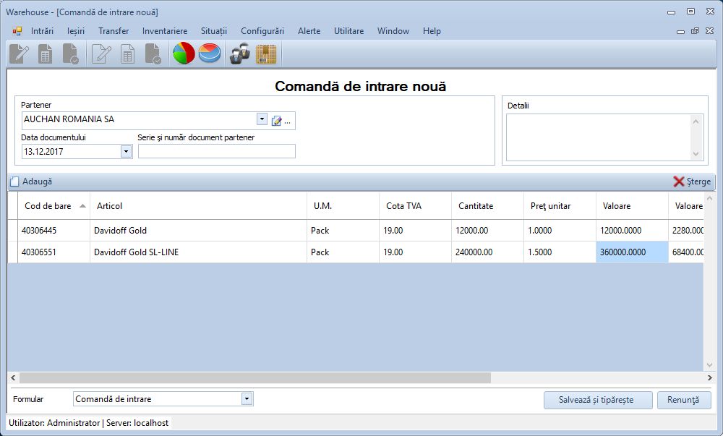Click the Serie și număr document partener field

[216, 151]
